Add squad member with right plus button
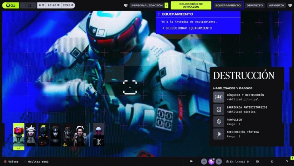 (219, 161)
